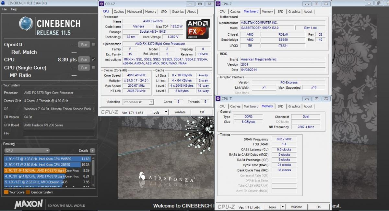
Task: Click the Your Score orange legend swatch
Action: pos(6,192)
